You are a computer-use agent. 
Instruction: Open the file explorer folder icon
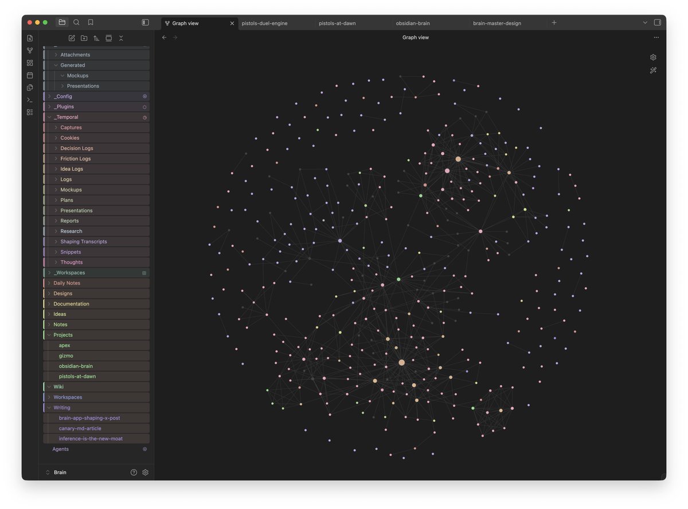(x=62, y=22)
